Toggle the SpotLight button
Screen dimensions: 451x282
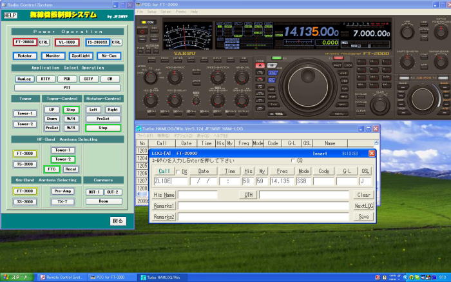(81, 56)
